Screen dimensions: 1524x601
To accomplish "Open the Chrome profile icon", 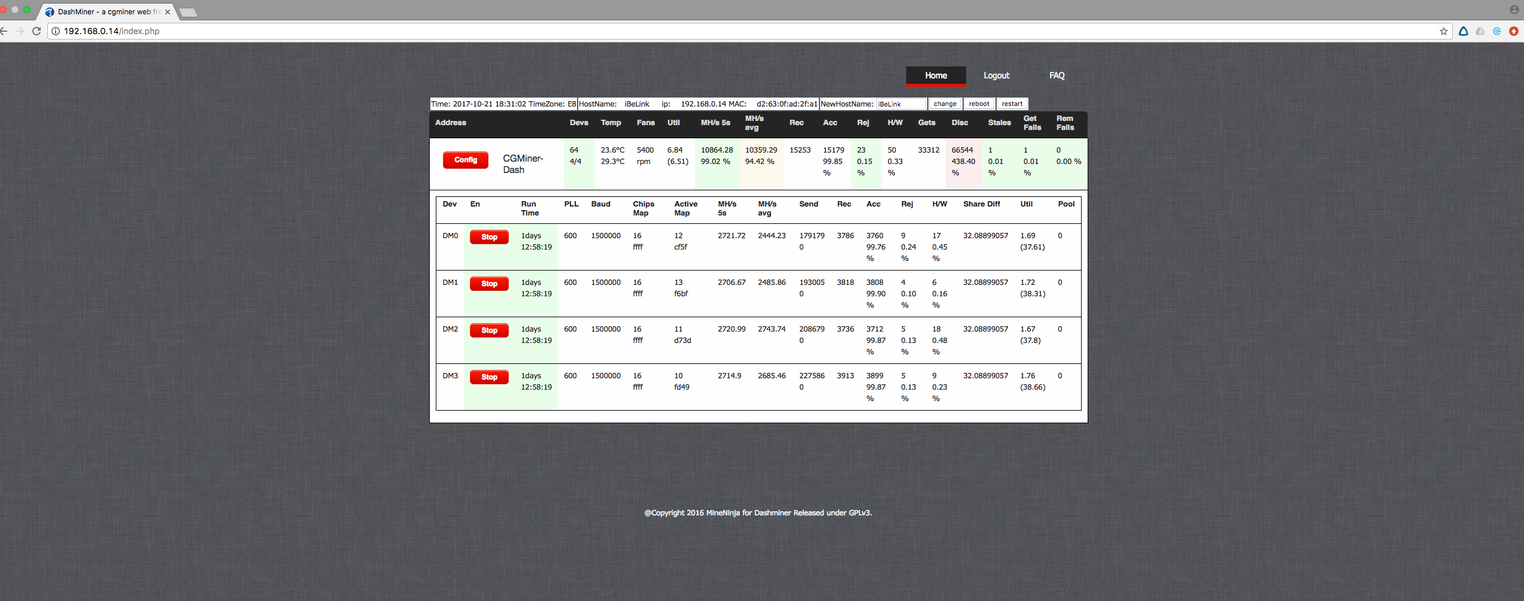I will [1514, 10].
